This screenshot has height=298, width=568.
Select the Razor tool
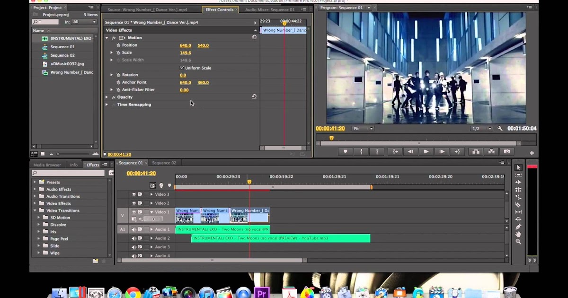(518, 204)
